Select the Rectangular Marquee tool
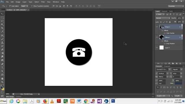 [2, 18]
